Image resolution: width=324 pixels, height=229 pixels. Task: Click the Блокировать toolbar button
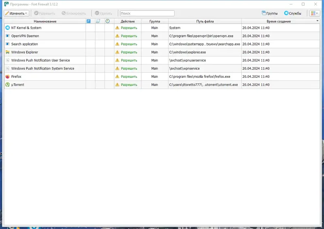click(74, 13)
